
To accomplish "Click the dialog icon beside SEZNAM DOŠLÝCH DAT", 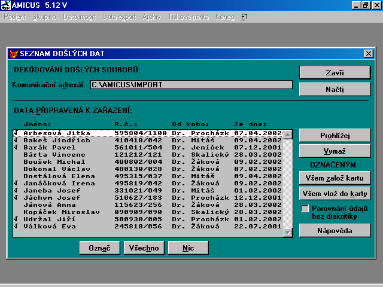I will click(x=14, y=54).
